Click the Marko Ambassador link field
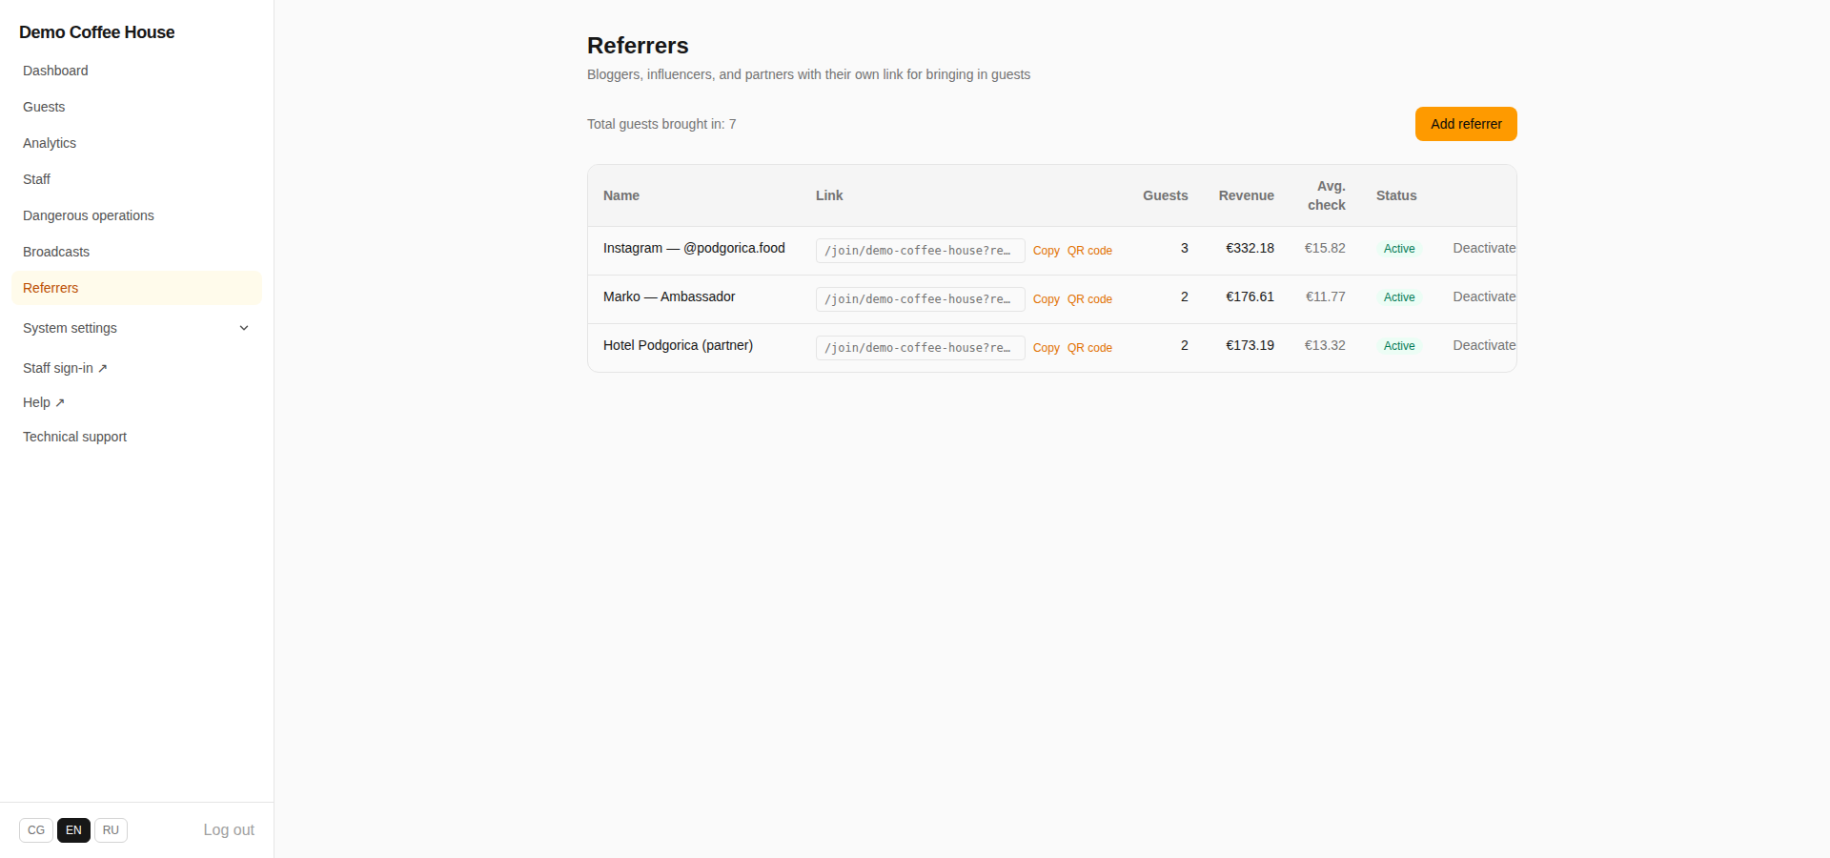Screen dimensions: 1830x858 (920, 299)
